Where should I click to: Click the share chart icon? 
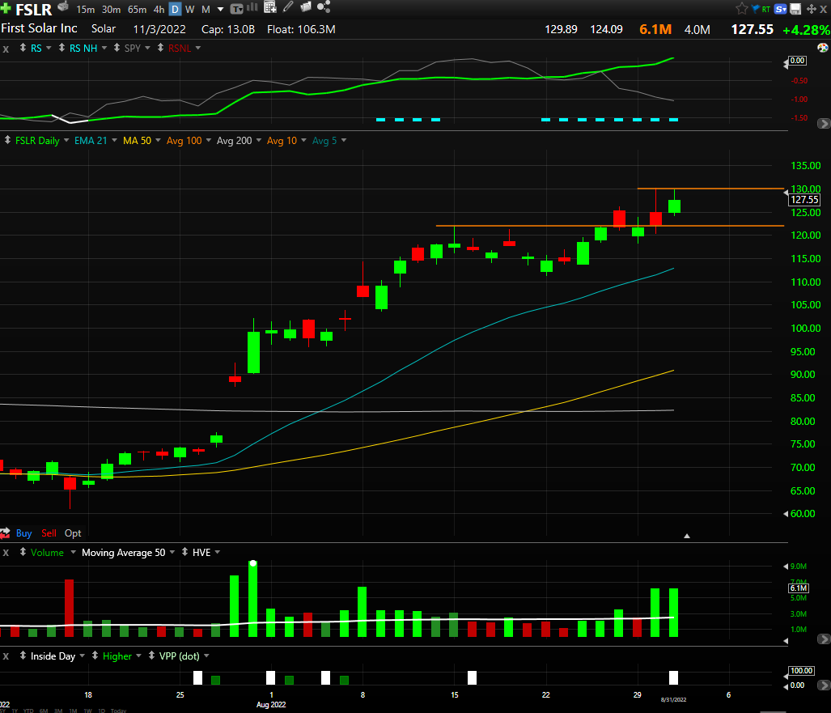(x=324, y=7)
